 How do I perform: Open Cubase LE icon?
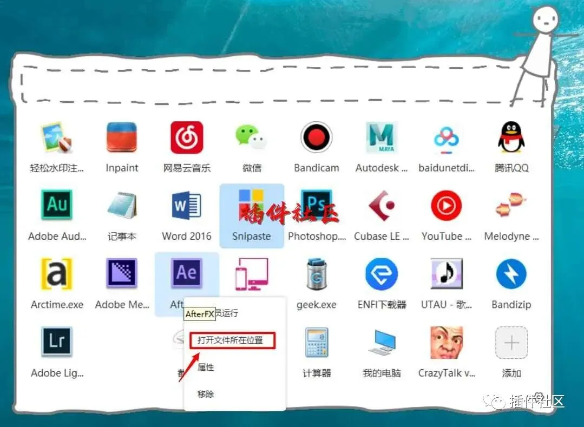pos(382,205)
